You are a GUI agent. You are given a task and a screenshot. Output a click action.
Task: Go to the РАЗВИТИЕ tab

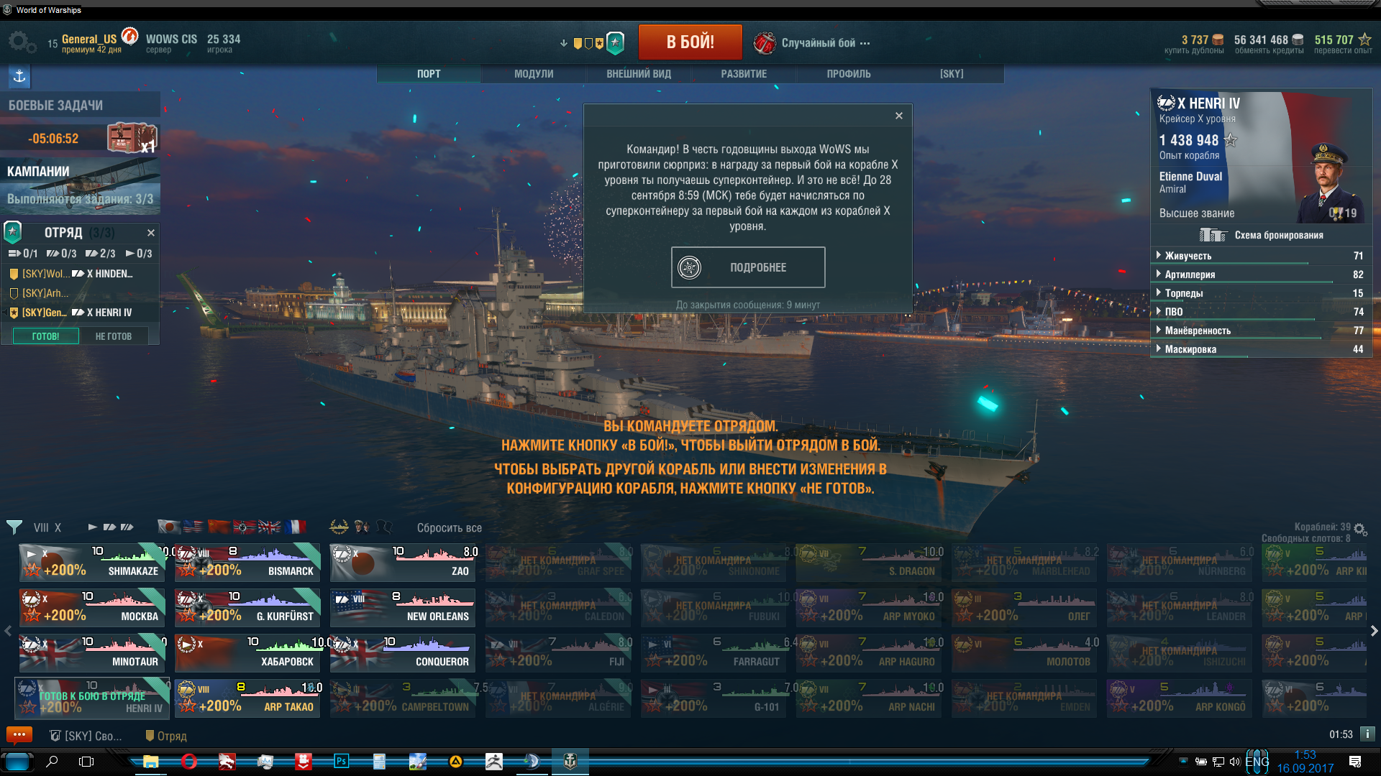tap(744, 74)
